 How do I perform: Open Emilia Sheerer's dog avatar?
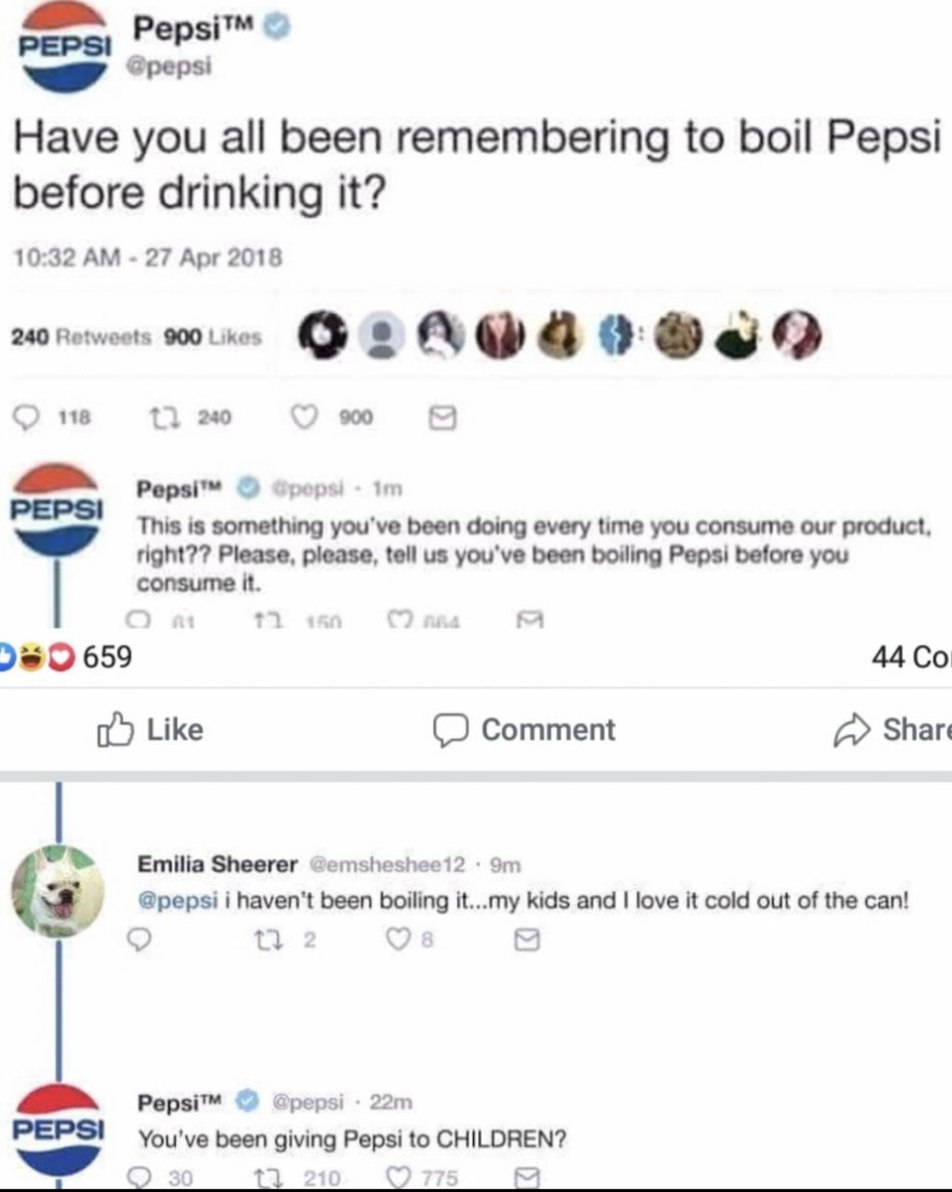click(x=58, y=890)
